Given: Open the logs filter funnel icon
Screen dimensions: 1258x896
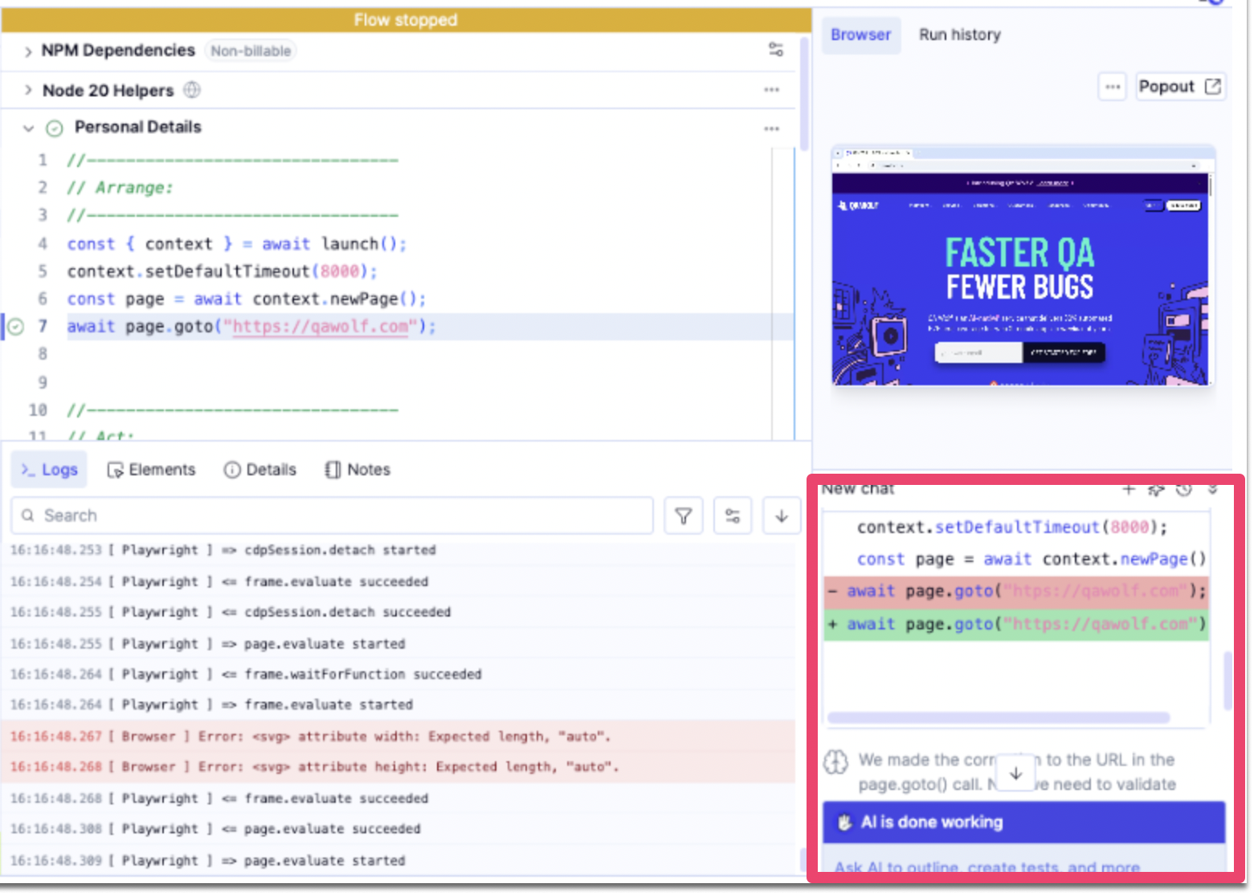Looking at the screenshot, I should (684, 515).
